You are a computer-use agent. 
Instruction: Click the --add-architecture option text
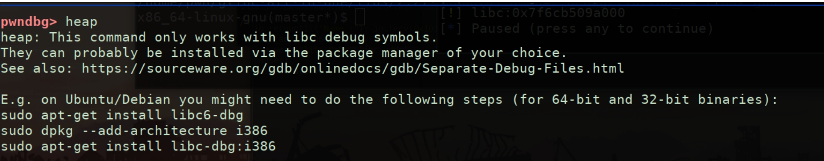[154, 131]
